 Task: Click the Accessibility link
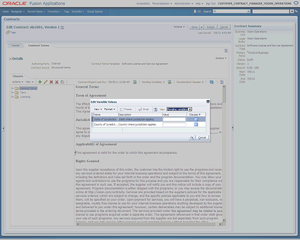pyautogui.click(x=143, y=3)
